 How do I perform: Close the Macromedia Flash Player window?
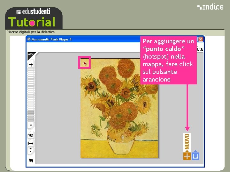(x=201, y=39)
